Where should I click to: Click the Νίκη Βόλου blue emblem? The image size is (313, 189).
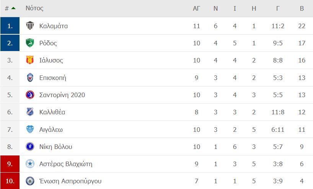[x=30, y=147]
